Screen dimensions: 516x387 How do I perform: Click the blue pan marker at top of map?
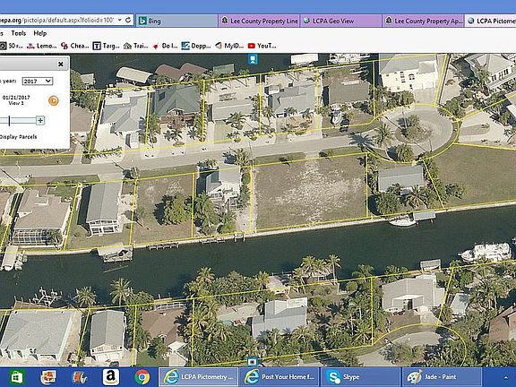pyautogui.click(x=253, y=59)
